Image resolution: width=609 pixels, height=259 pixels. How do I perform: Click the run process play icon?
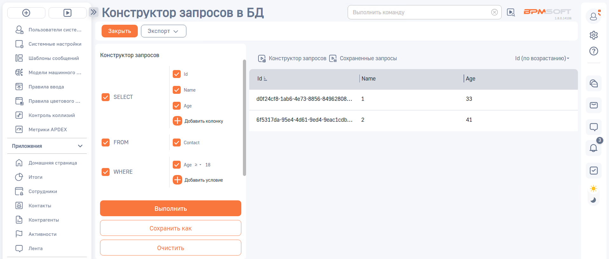click(x=67, y=13)
